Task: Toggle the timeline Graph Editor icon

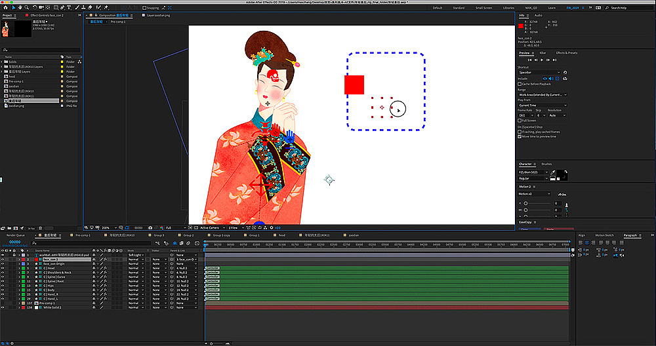Action: coord(197,243)
